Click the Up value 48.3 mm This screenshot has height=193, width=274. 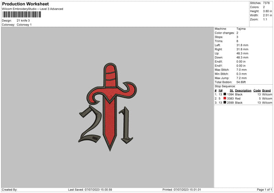coord(242,53)
